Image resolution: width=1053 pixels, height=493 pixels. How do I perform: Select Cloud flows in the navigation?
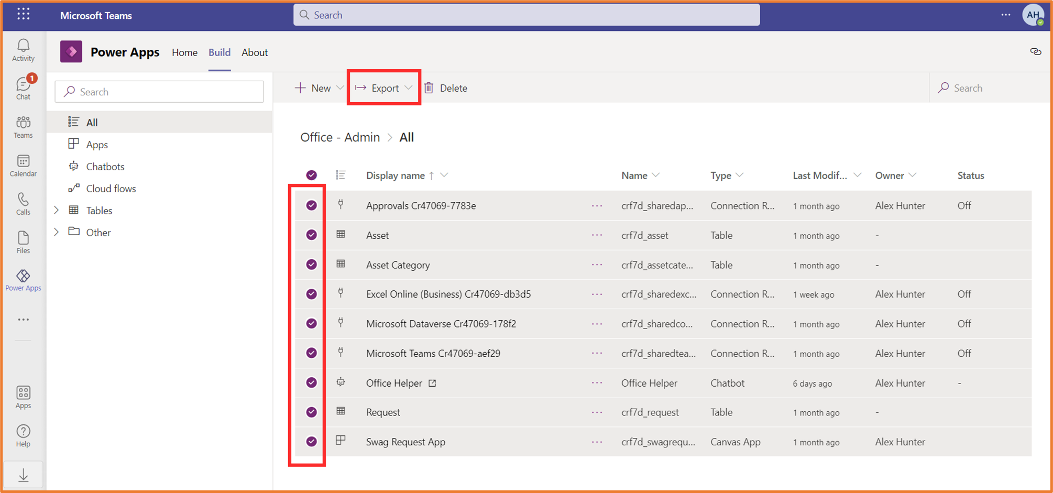(159, 188)
